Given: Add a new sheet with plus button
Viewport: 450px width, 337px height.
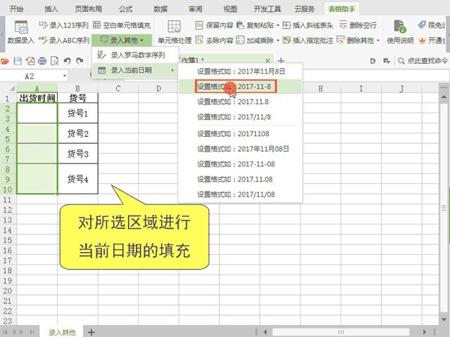Looking at the screenshot, I should 91,332.
